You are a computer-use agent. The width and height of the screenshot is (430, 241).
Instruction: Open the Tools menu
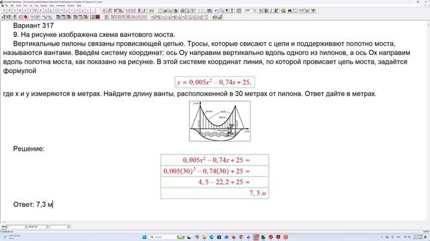tap(52, 5)
